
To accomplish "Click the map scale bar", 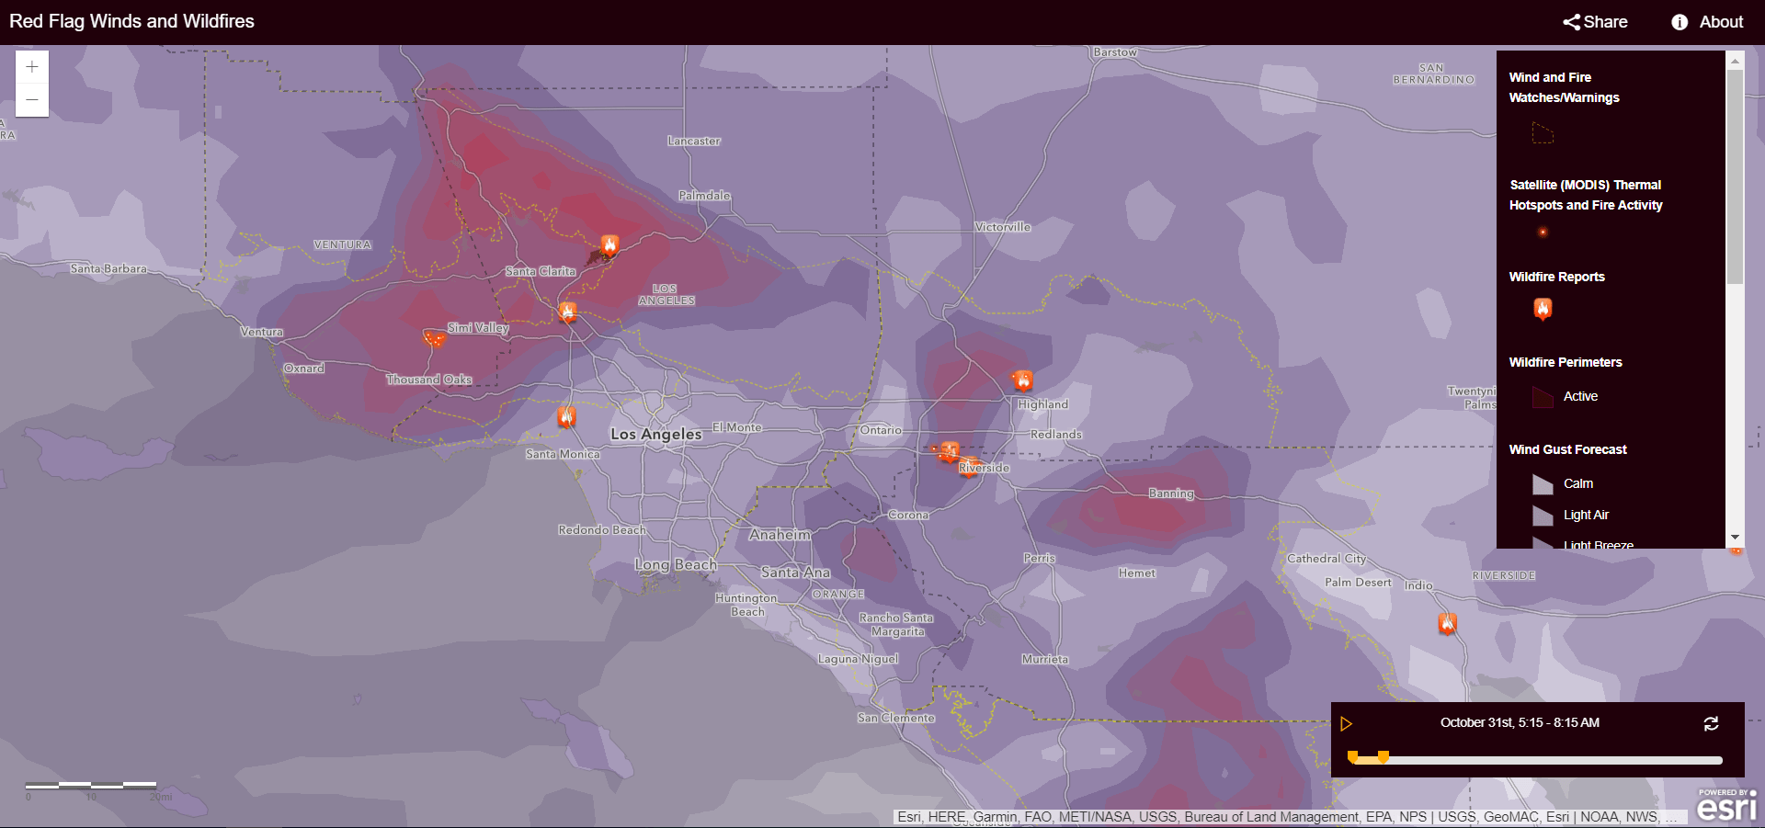I will pos(91,786).
